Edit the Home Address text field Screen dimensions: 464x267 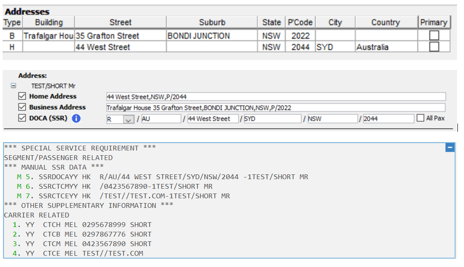[276, 97]
